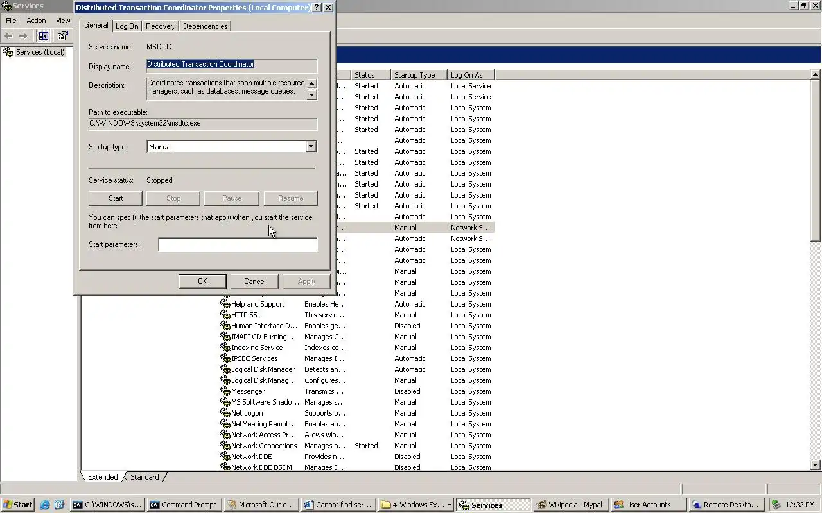
Task: Open the Dependencies tab
Action: [205, 26]
